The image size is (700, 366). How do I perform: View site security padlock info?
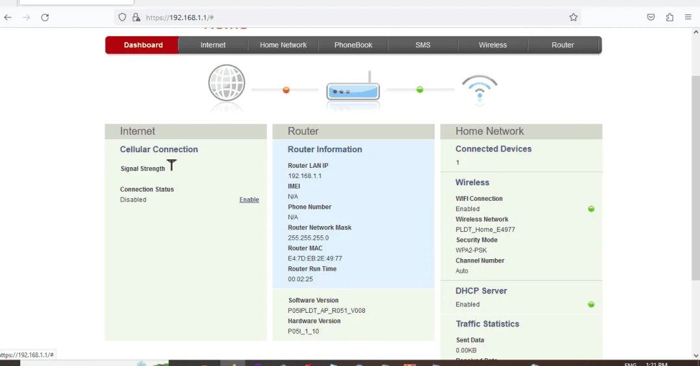(x=136, y=17)
